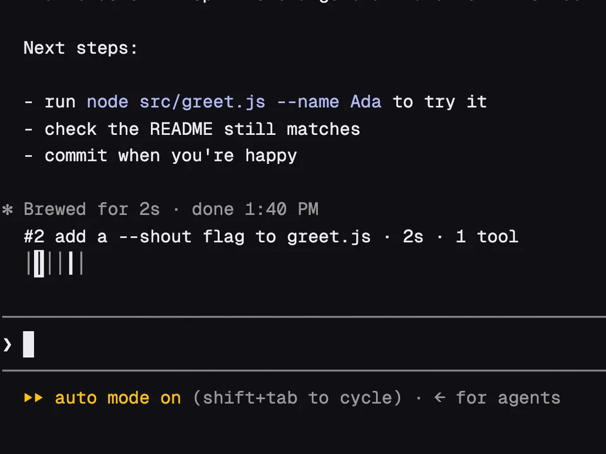The height and width of the screenshot is (454, 606).
Task: Click the asterisk beside 'Brewed for 2s'
Action: click(x=8, y=209)
